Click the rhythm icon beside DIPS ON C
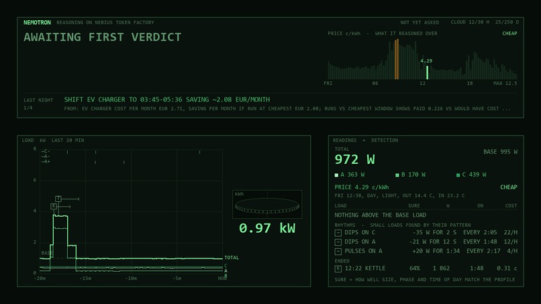This screenshot has width=541, height=304. click(x=338, y=233)
